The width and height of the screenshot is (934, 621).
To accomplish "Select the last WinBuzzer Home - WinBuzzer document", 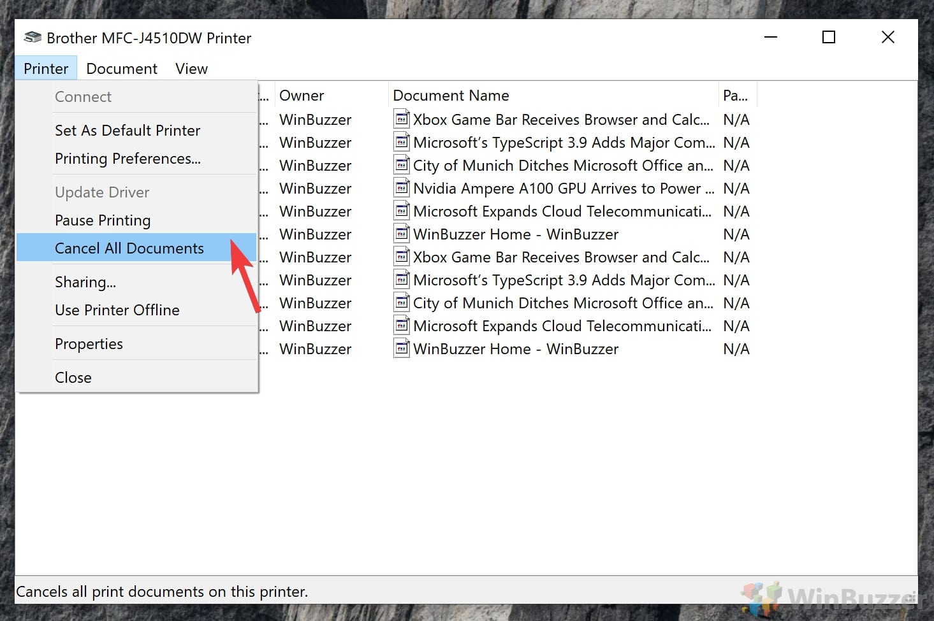I will [516, 348].
